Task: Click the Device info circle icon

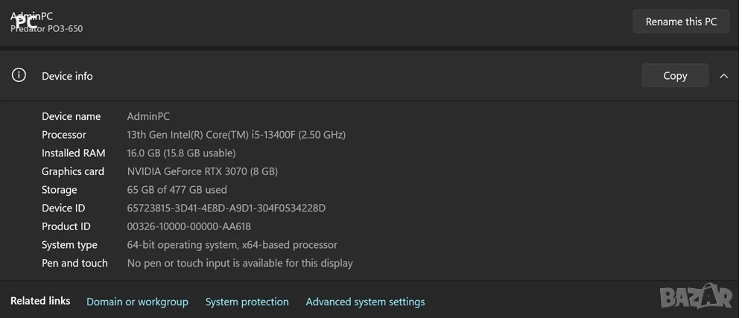Action: click(x=19, y=75)
